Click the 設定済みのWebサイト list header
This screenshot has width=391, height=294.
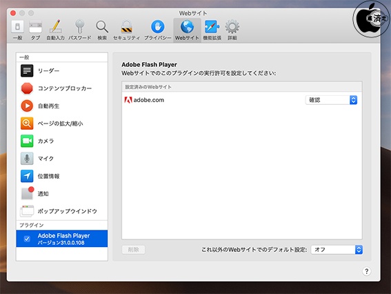coord(242,87)
